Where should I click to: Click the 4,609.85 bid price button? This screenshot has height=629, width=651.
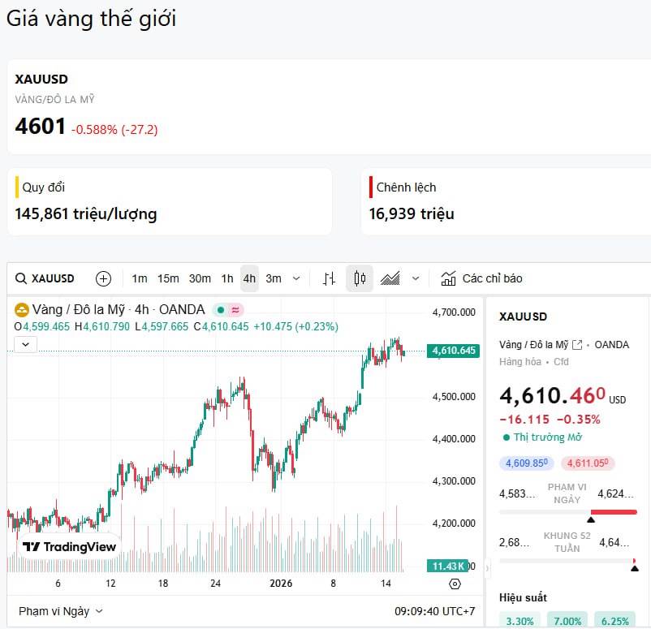(x=527, y=462)
